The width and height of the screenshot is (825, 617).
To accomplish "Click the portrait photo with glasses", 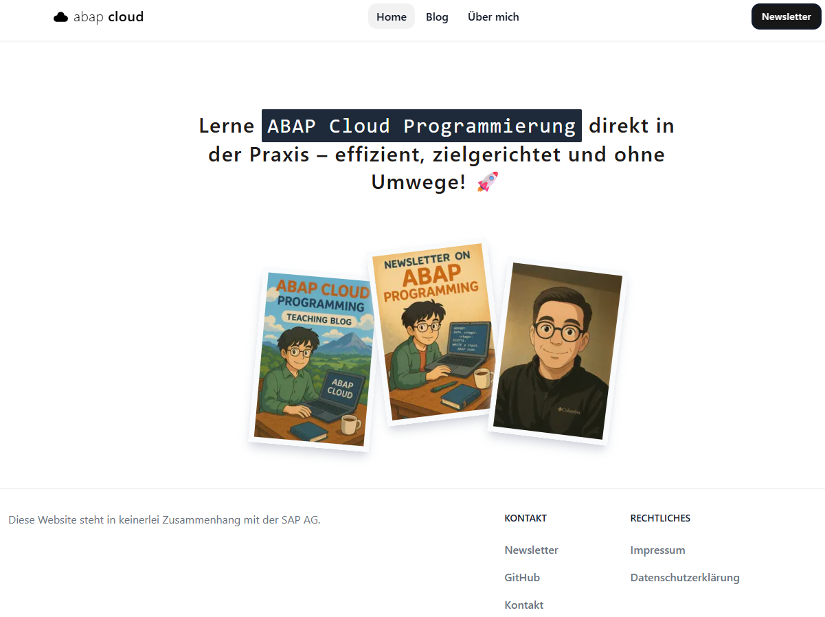I will [557, 351].
